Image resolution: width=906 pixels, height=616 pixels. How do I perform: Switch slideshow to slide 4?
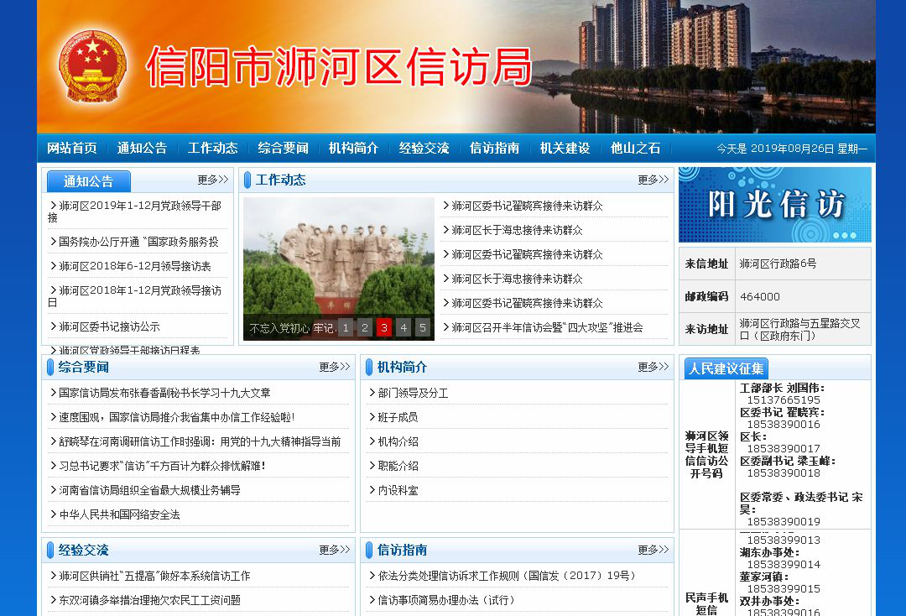[404, 327]
